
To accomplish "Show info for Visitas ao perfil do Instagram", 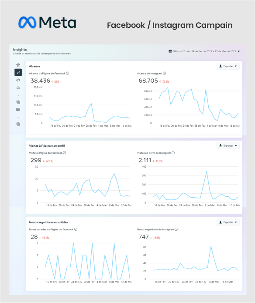I will click(173, 153).
